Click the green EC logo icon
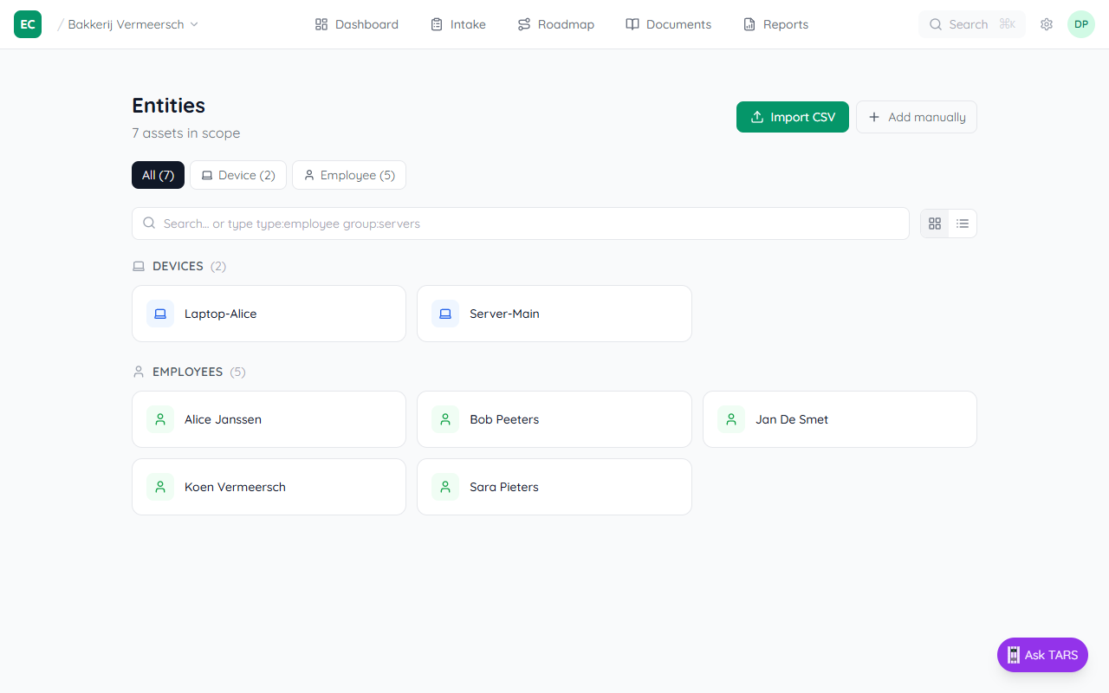This screenshot has height=693, width=1109. tap(28, 24)
